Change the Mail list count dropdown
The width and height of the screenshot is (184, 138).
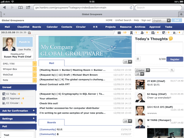click(127, 62)
